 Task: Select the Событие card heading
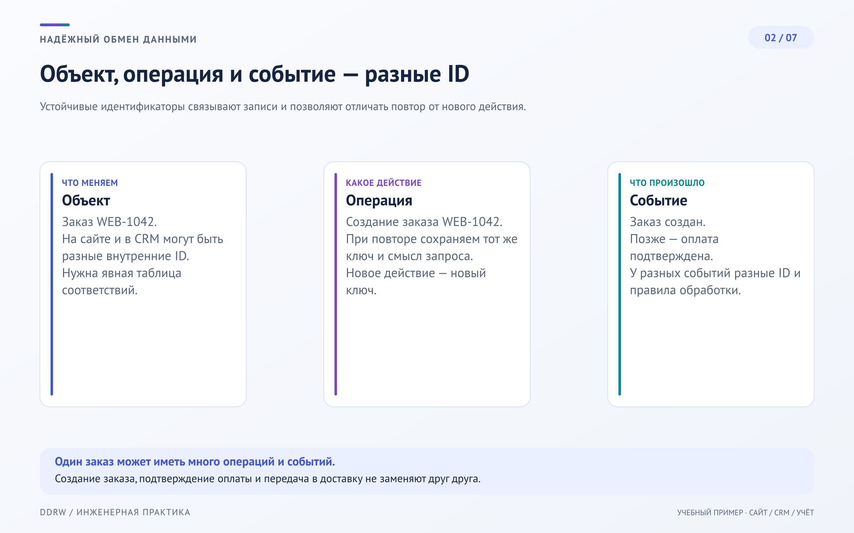(658, 200)
